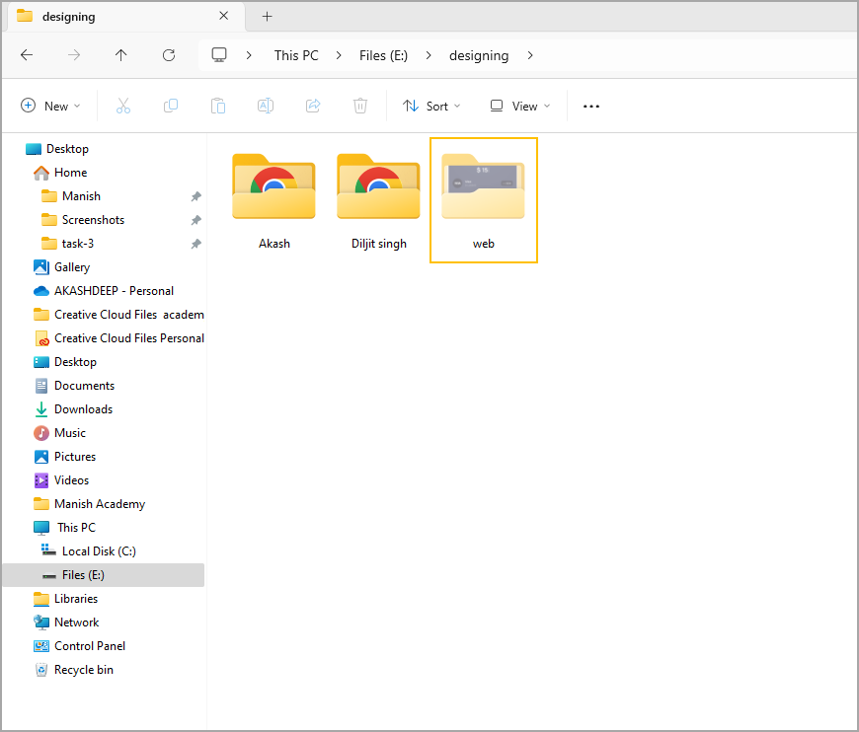Open the View layout dropdown
This screenshot has width=859, height=732.
click(x=520, y=106)
